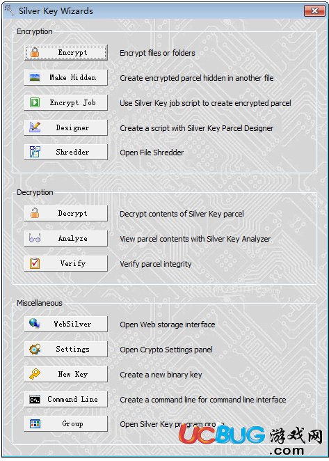329x461 pixels.
Task: Click the checkmark clipboard icon on Verify
Action: pyautogui.click(x=35, y=263)
